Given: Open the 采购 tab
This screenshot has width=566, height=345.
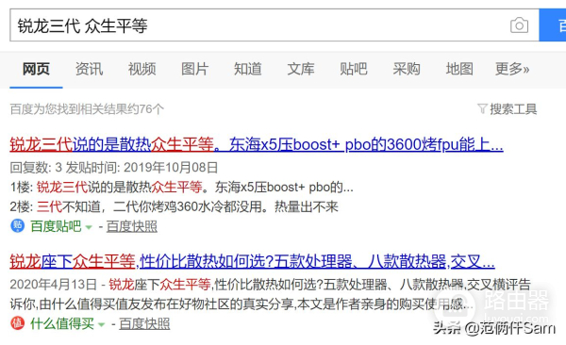Looking at the screenshot, I should (407, 69).
